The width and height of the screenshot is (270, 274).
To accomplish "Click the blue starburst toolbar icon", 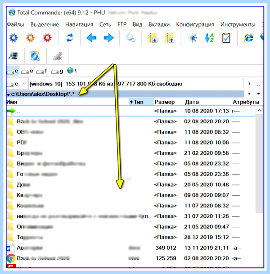I will click(x=193, y=38).
